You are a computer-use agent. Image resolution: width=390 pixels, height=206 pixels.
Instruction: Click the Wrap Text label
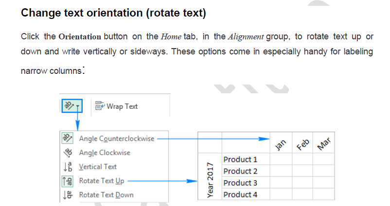tap(122, 106)
